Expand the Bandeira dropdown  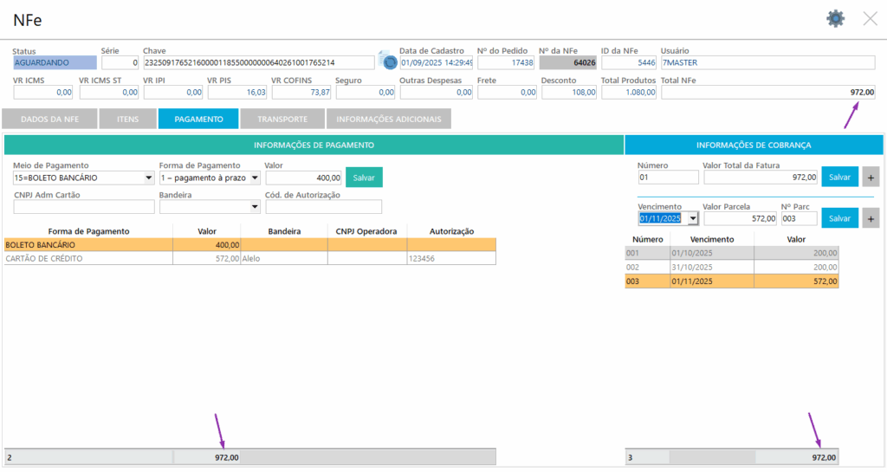point(254,207)
